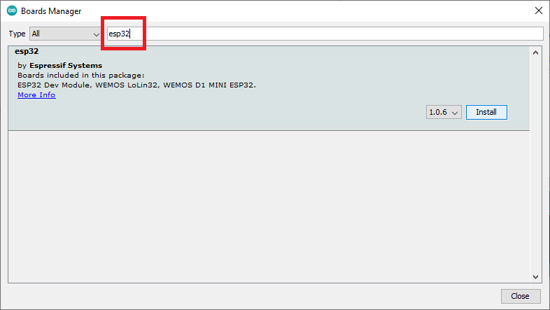Install the esp32 package
The width and height of the screenshot is (550, 310).
click(486, 112)
